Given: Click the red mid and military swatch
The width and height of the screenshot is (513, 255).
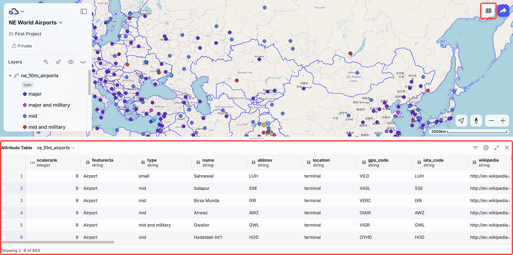Looking at the screenshot, I should 25,127.
